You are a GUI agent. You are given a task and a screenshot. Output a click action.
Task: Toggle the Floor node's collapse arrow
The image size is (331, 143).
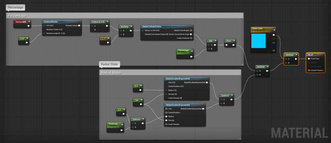pos(234,41)
